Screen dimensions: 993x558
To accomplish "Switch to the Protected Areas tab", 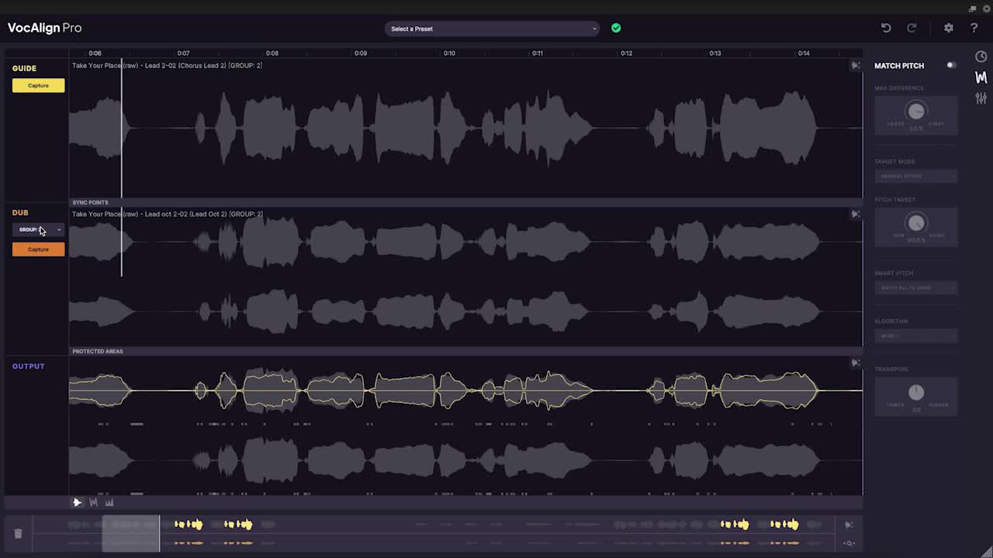I will 98,351.
